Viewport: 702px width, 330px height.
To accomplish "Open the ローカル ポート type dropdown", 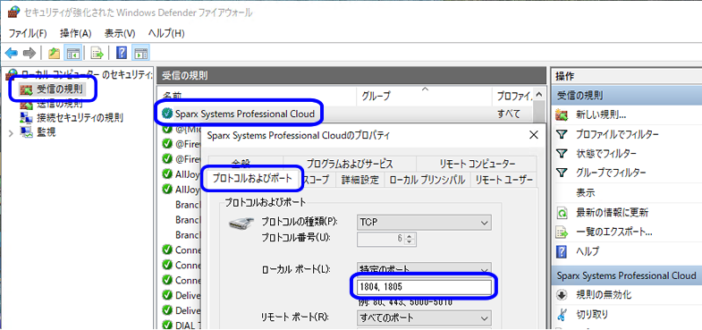I will point(424,269).
